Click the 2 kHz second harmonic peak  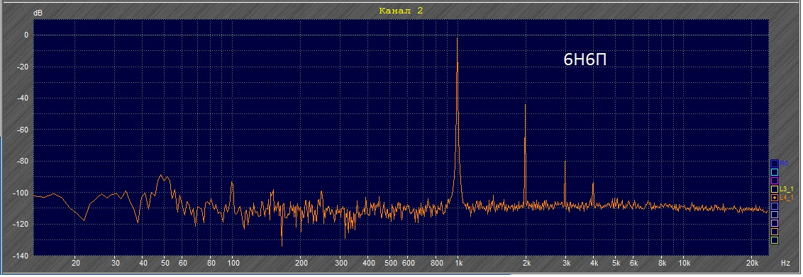pyautogui.click(x=526, y=106)
